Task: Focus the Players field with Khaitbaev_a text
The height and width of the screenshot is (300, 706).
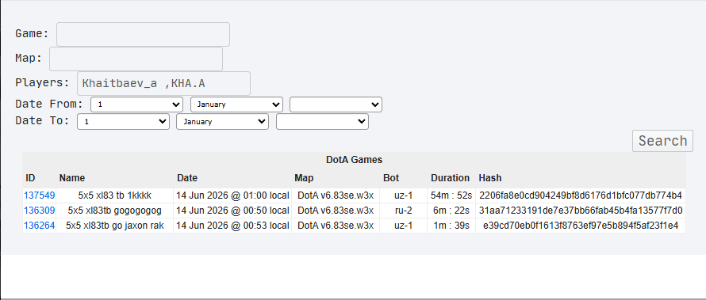Action: pos(163,83)
